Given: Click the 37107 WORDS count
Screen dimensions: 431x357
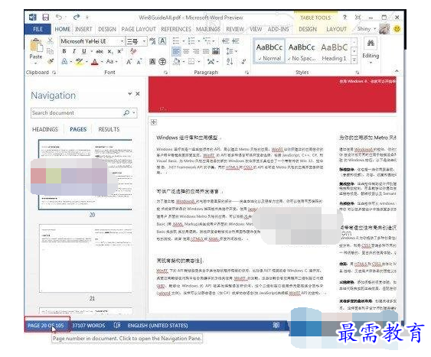Looking at the screenshot, I should [89, 326].
